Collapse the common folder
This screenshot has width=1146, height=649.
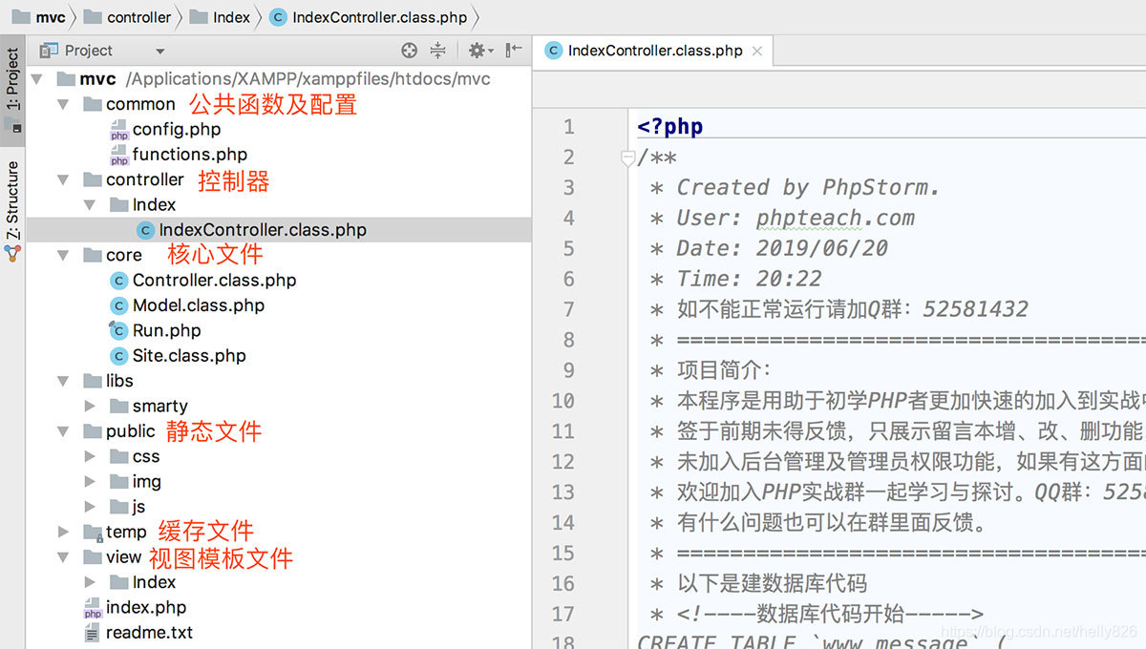[63, 104]
